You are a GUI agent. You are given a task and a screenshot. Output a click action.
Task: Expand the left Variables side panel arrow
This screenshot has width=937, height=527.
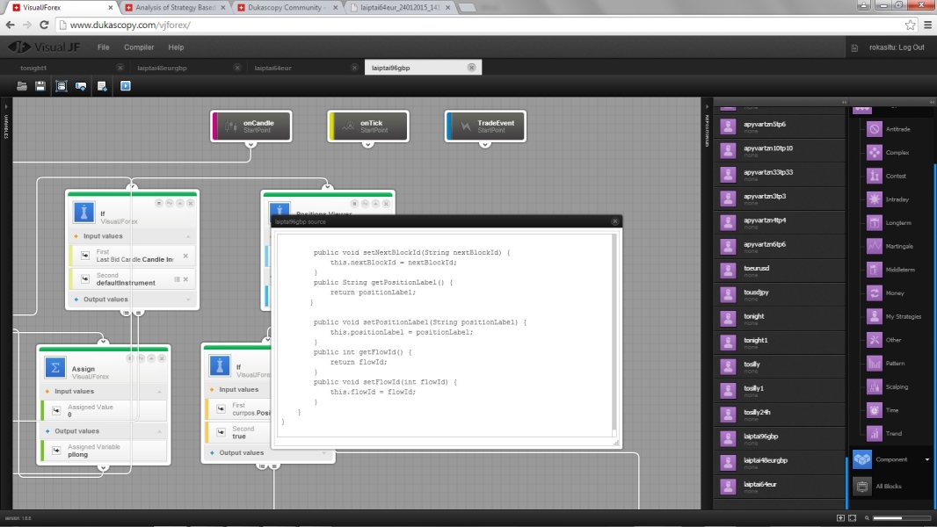coord(6,107)
